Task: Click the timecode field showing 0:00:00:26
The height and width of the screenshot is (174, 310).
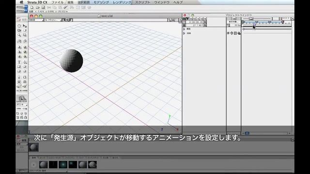Action: [x=195, y=22]
